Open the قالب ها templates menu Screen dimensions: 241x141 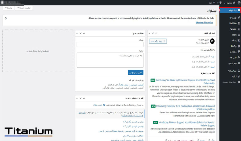coord(233,58)
